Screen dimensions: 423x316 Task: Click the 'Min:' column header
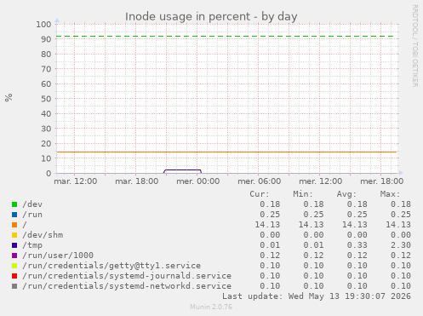tap(303, 194)
